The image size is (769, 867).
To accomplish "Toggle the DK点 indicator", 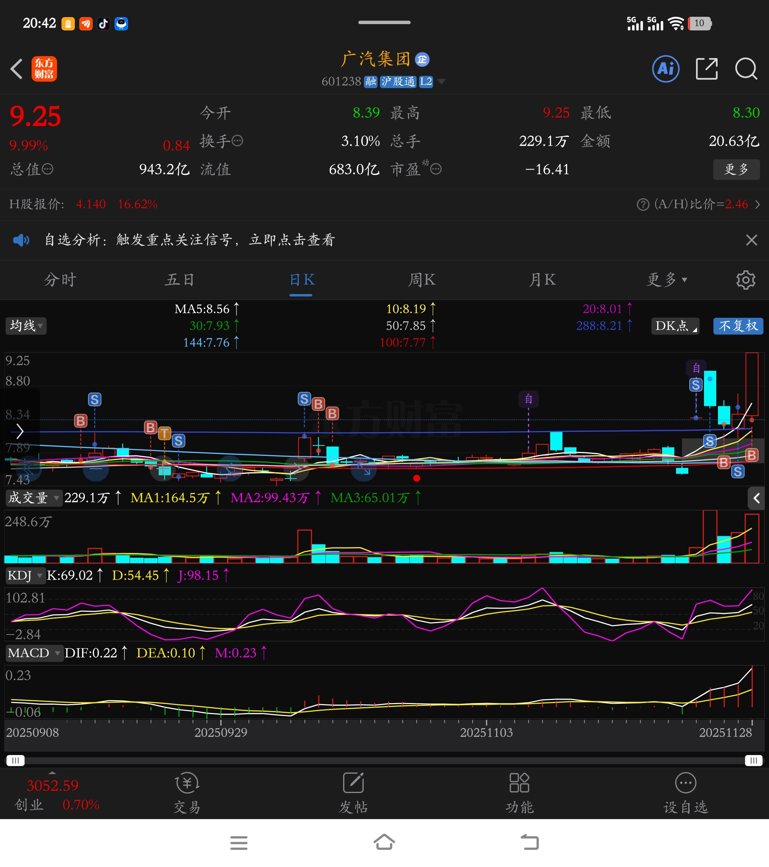I will [675, 326].
